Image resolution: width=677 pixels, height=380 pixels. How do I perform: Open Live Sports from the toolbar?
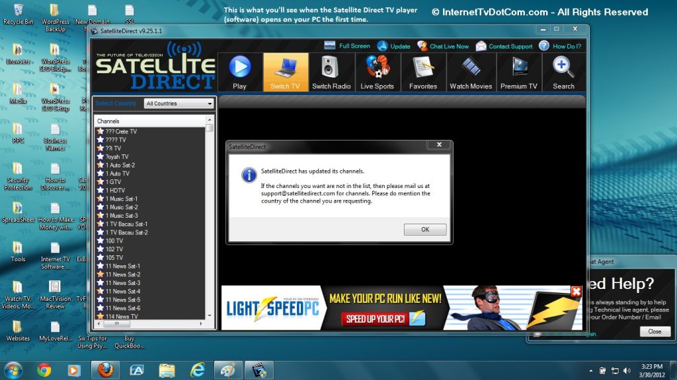[x=378, y=72]
